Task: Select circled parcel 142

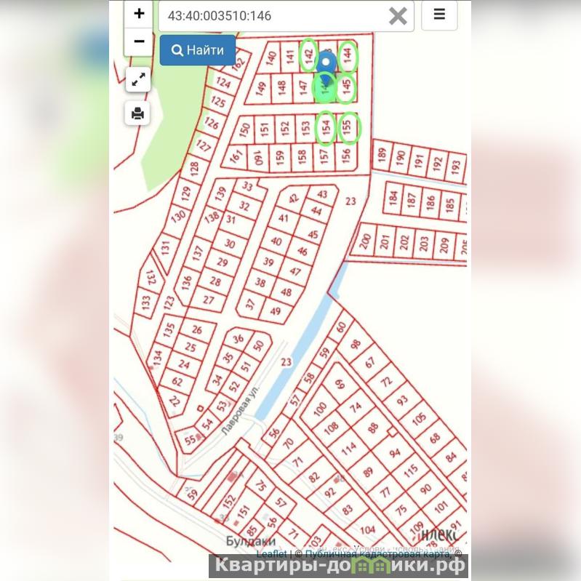Action: click(308, 55)
